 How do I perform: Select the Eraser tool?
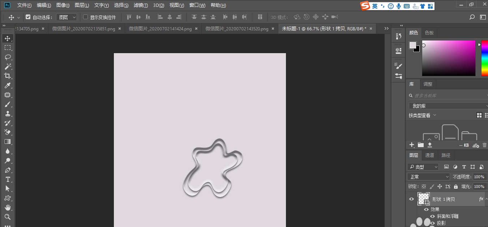(8, 132)
